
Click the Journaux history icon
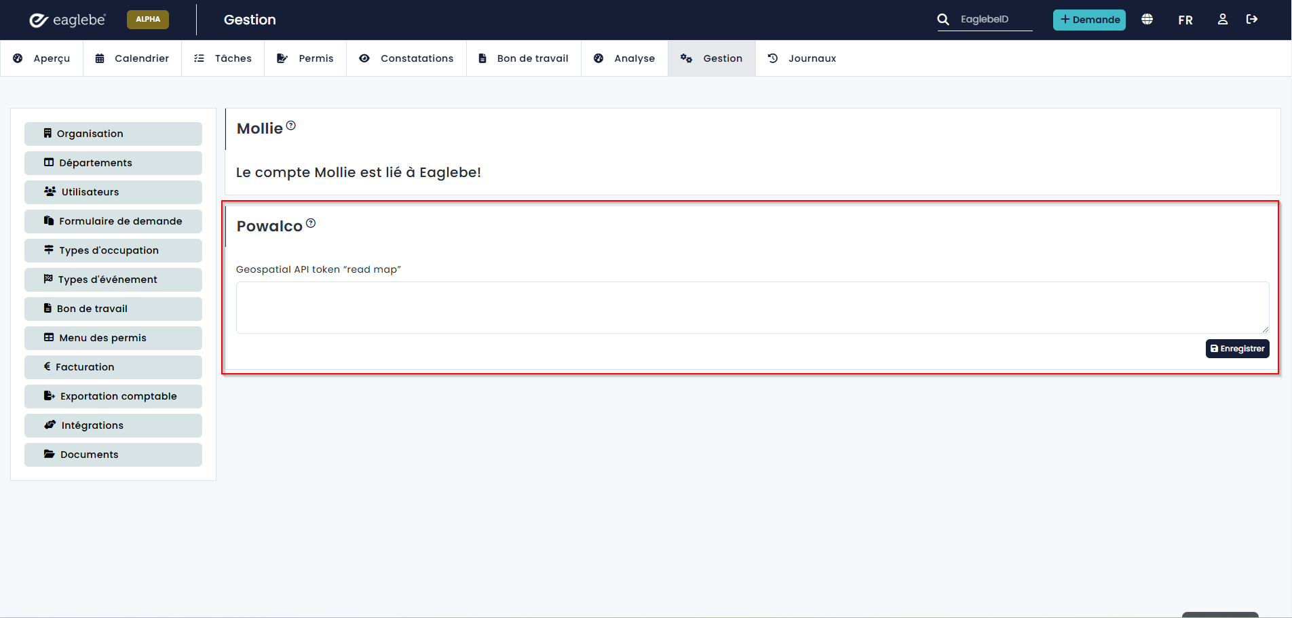773,58
